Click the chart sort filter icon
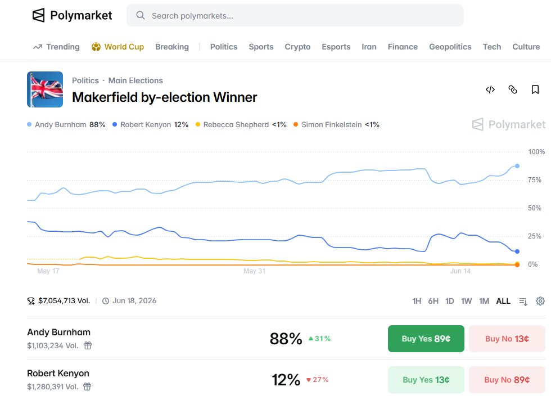This screenshot has width=551, height=400. (523, 301)
